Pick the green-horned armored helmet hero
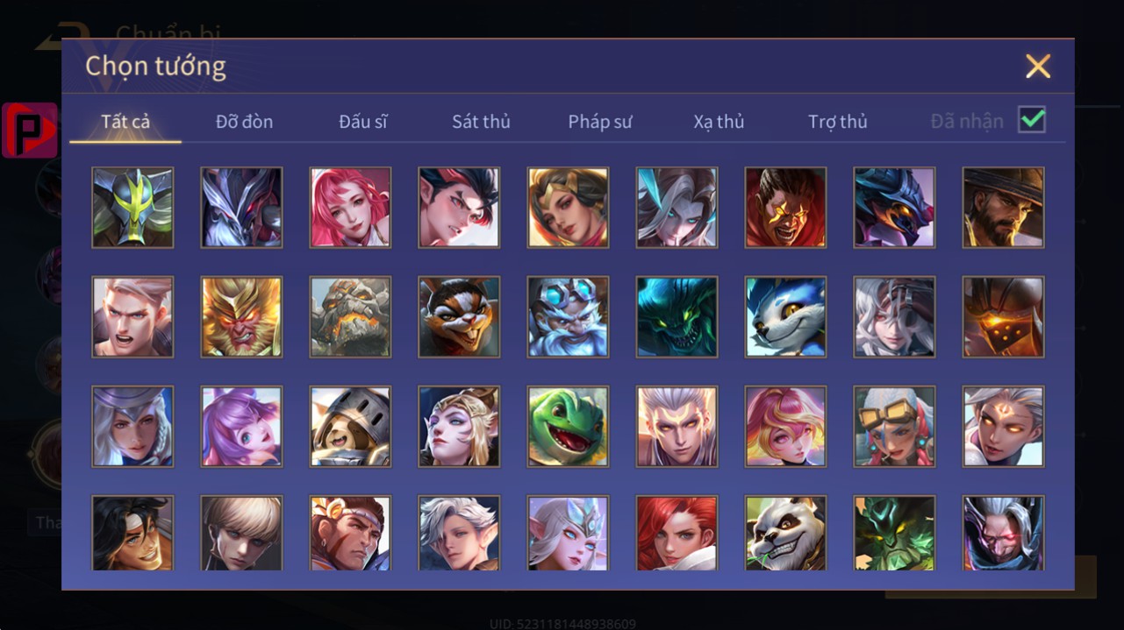The image size is (1124, 630). point(132,208)
